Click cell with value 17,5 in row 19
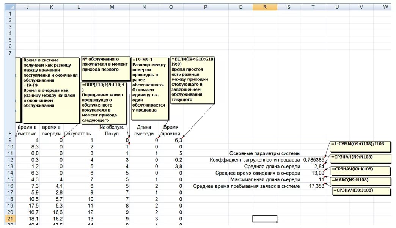Viewport: 396px width, 228px height. (27, 206)
